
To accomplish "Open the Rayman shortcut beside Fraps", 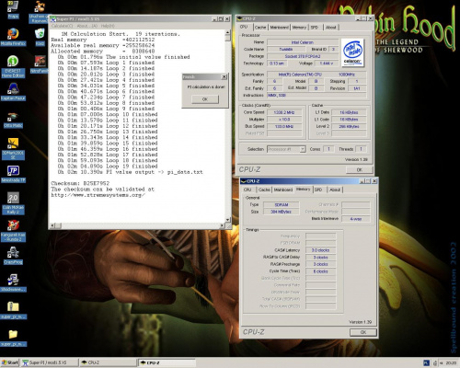I will click(x=40, y=12).
